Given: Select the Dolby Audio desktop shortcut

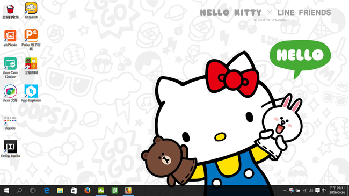Looking at the screenshot, I should pos(10,149).
